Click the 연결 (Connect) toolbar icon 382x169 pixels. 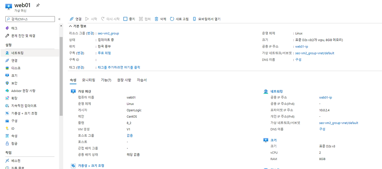[x=72, y=19]
